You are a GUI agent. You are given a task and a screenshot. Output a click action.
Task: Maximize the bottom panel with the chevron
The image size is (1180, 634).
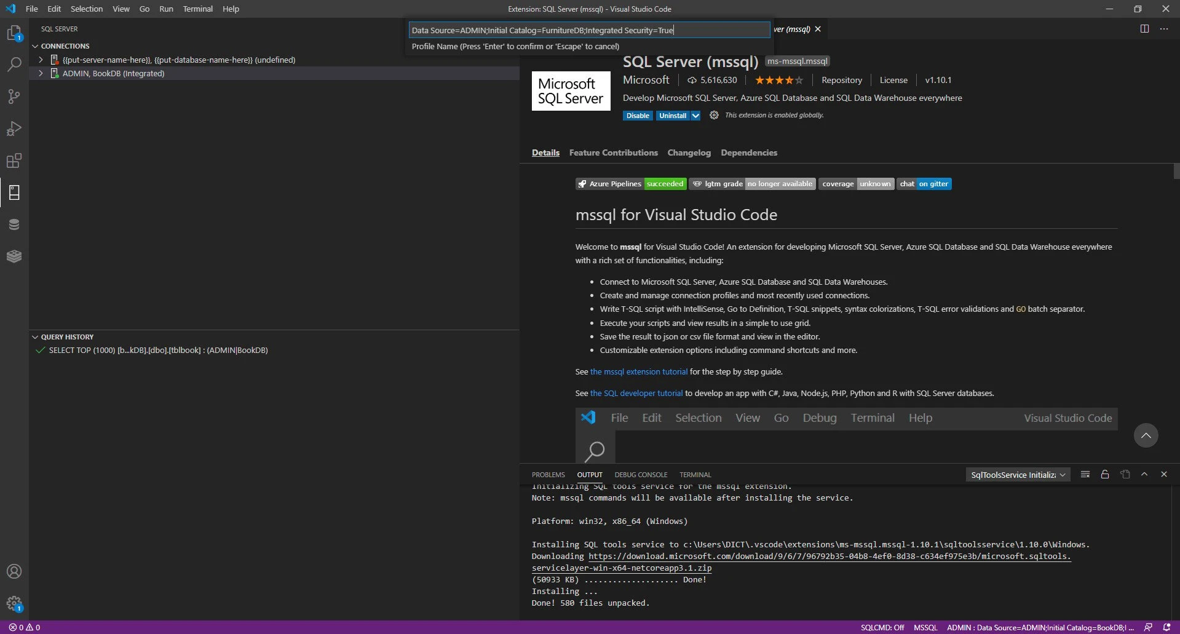tap(1144, 474)
